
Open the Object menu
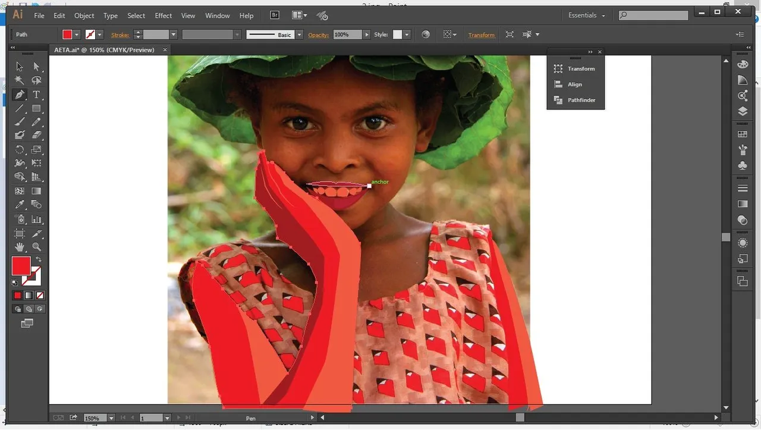(84, 15)
